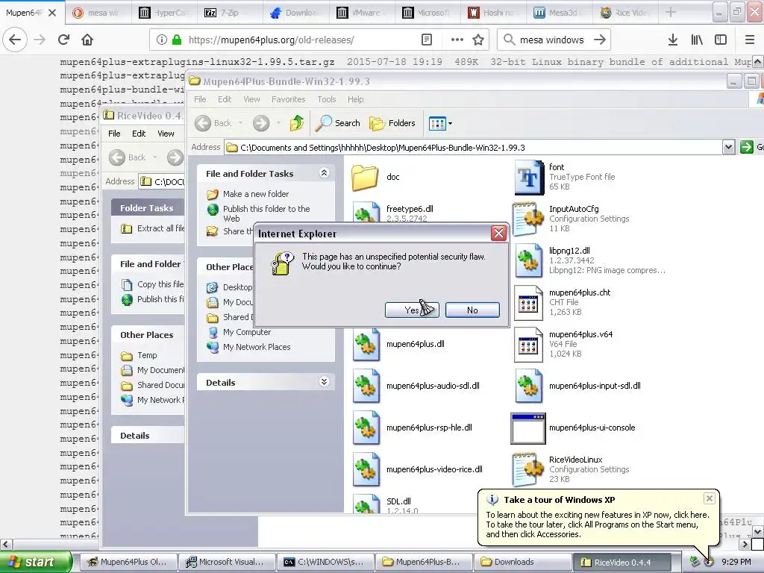Bookmark this page with the star icon
764x573 pixels.
click(x=478, y=40)
